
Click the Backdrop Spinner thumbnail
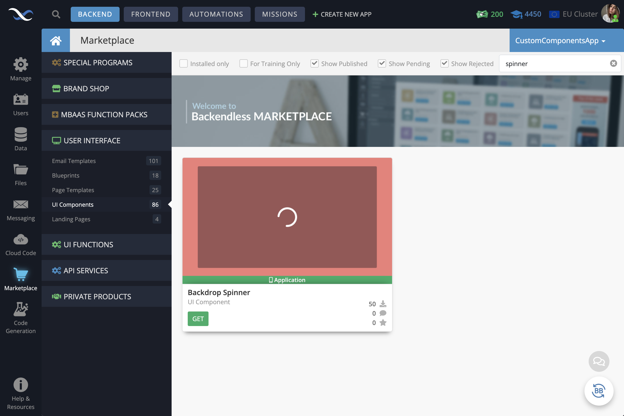287,217
